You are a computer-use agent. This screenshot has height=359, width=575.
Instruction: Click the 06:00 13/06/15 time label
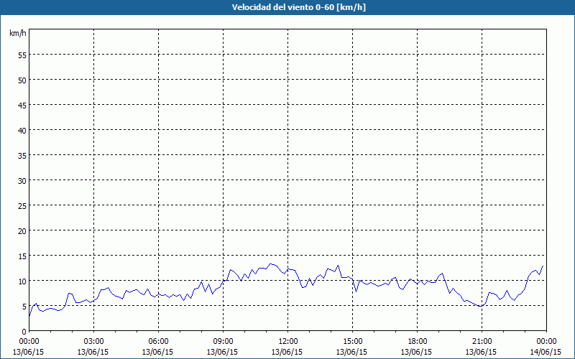coord(157,347)
